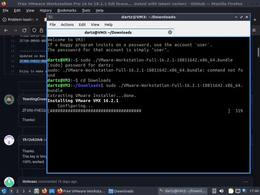Viewport: 260px width, 195px height.
Task: Switch to workspace 1
Action: (11, 191)
